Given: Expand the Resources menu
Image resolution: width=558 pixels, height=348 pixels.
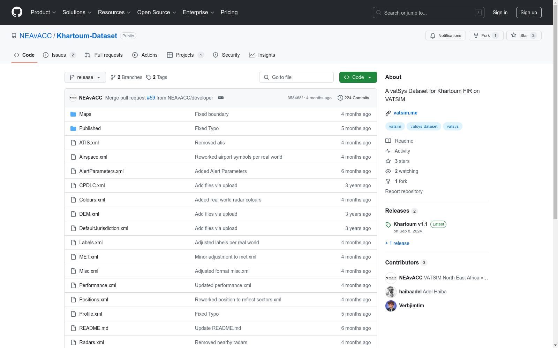Looking at the screenshot, I should (x=114, y=13).
